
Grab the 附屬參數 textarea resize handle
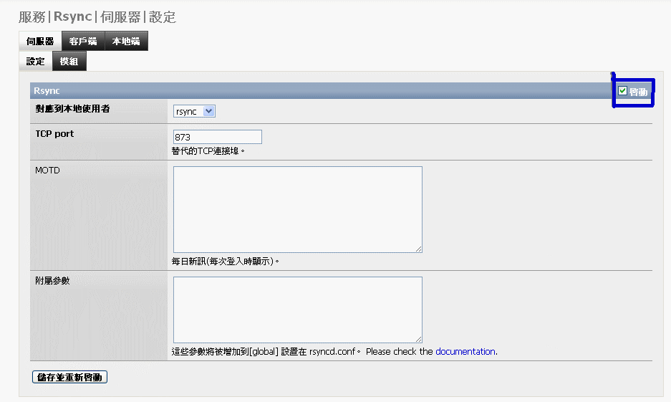coord(418,339)
